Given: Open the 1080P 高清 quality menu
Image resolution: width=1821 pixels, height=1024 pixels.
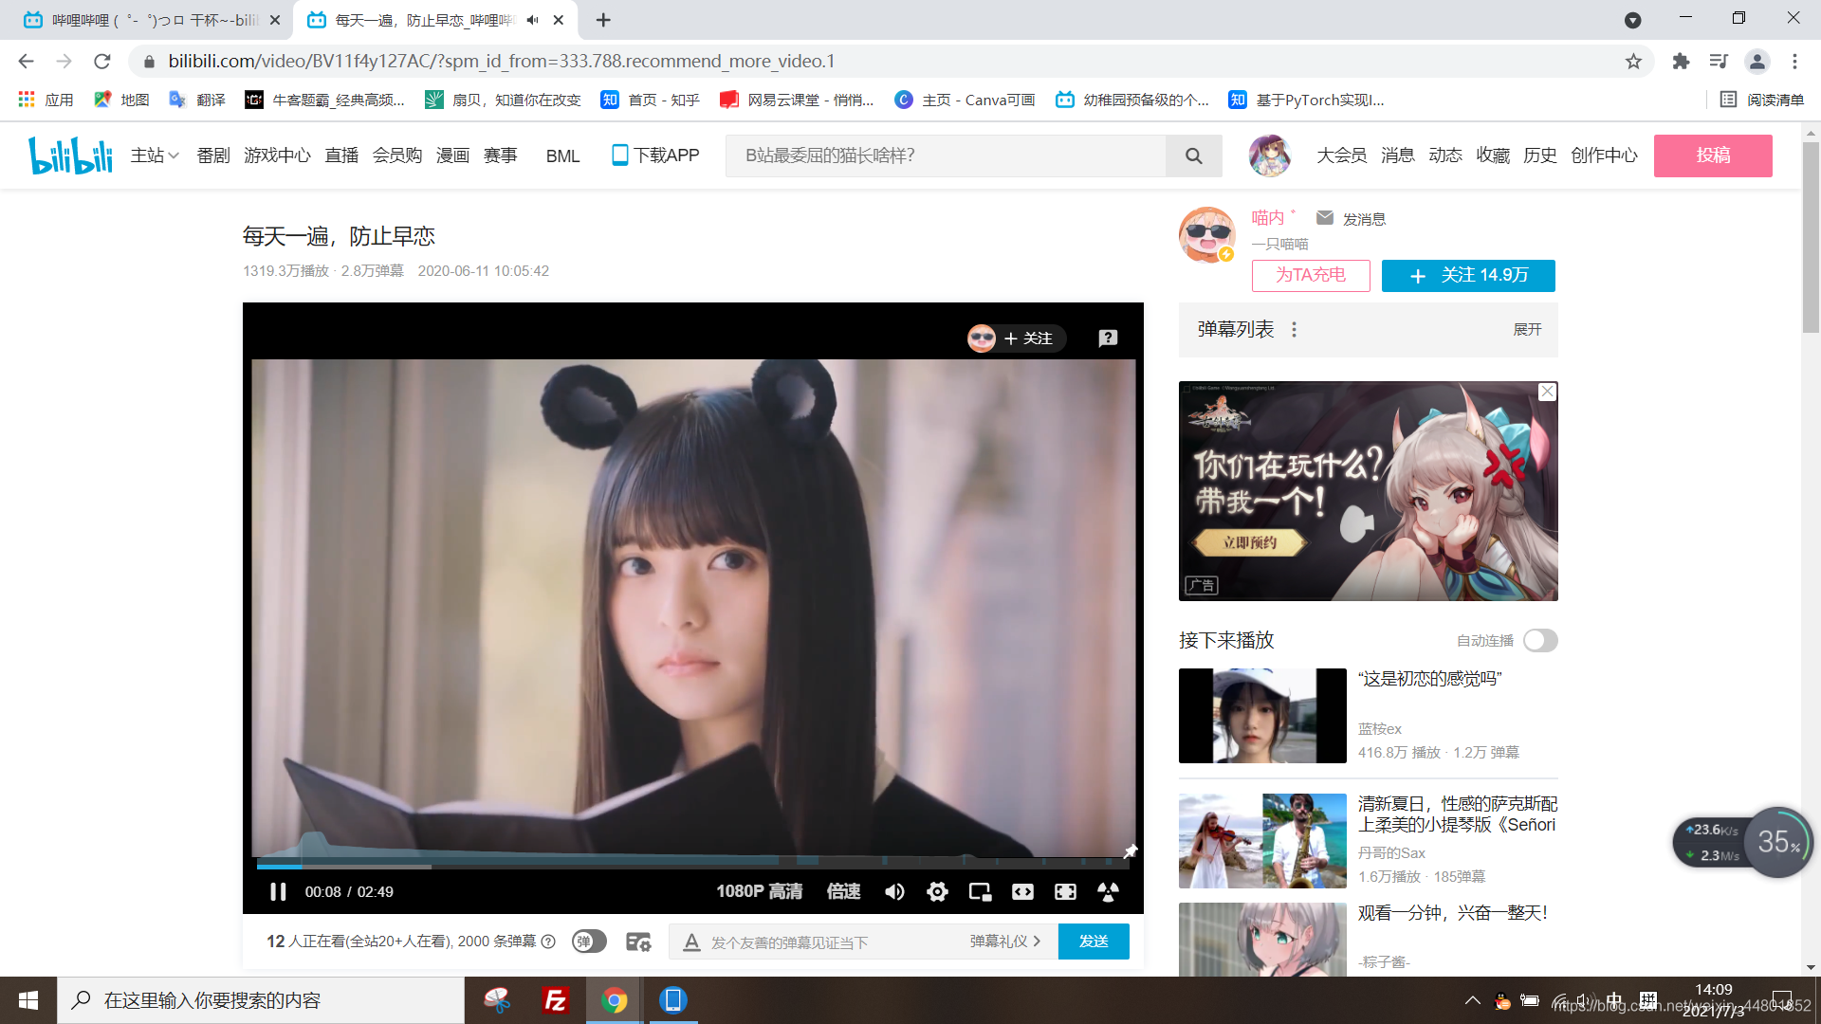Looking at the screenshot, I should click(759, 891).
